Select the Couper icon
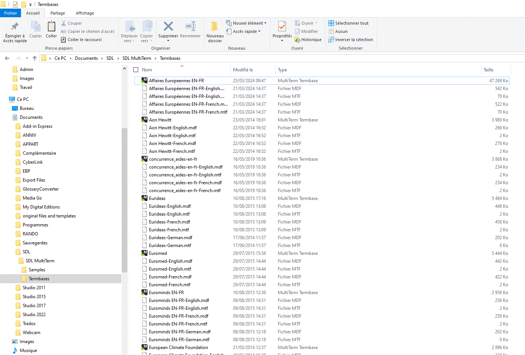 (x=63, y=23)
